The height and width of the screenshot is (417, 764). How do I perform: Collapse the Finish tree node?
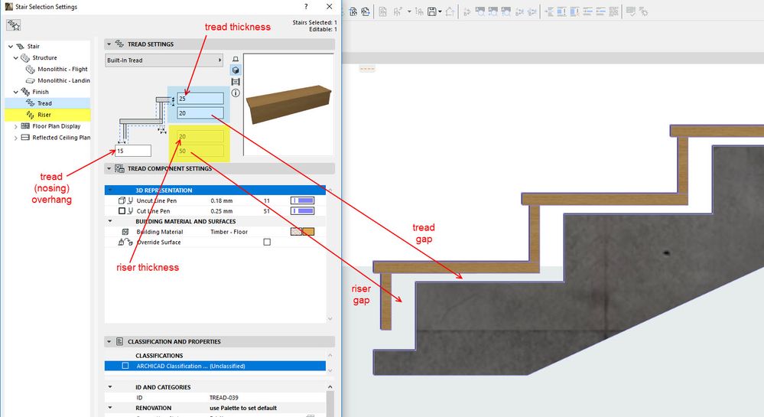click(x=15, y=92)
